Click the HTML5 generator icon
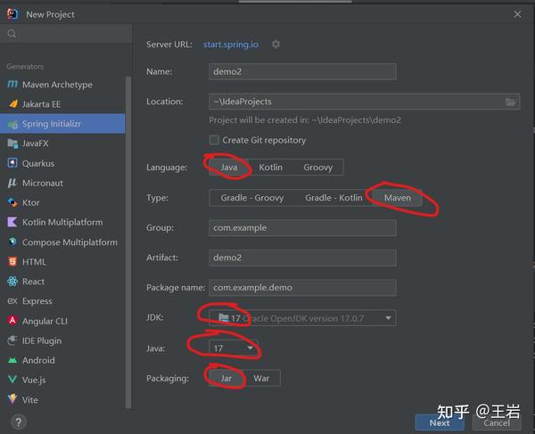The width and height of the screenshot is (535, 434). point(12,261)
